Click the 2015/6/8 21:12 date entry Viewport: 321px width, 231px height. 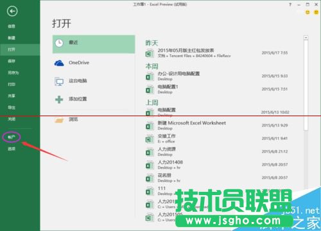(x=275, y=151)
